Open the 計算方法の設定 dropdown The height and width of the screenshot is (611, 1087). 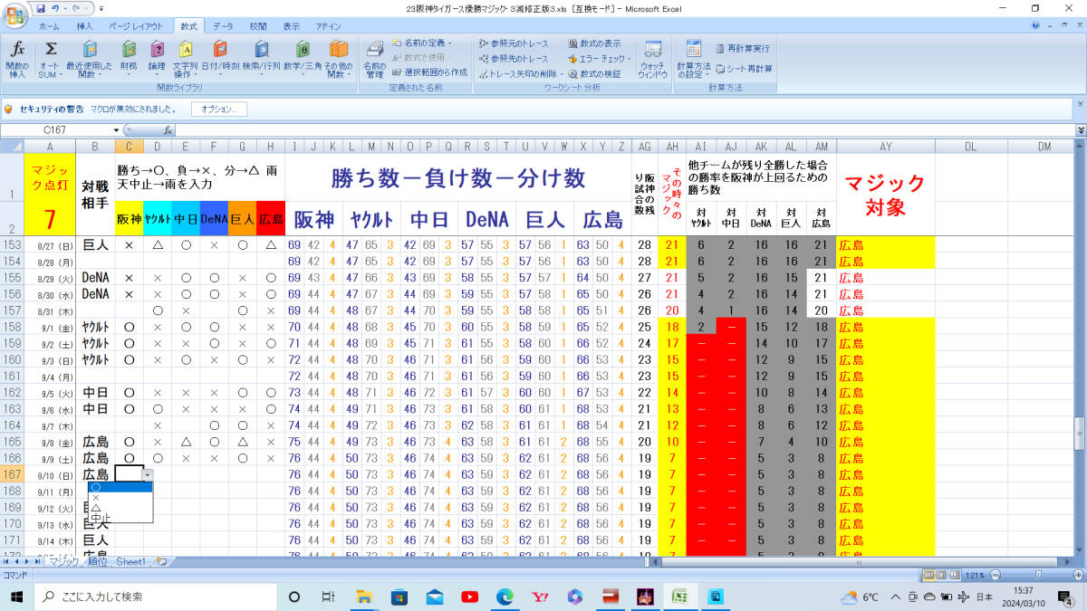694,60
